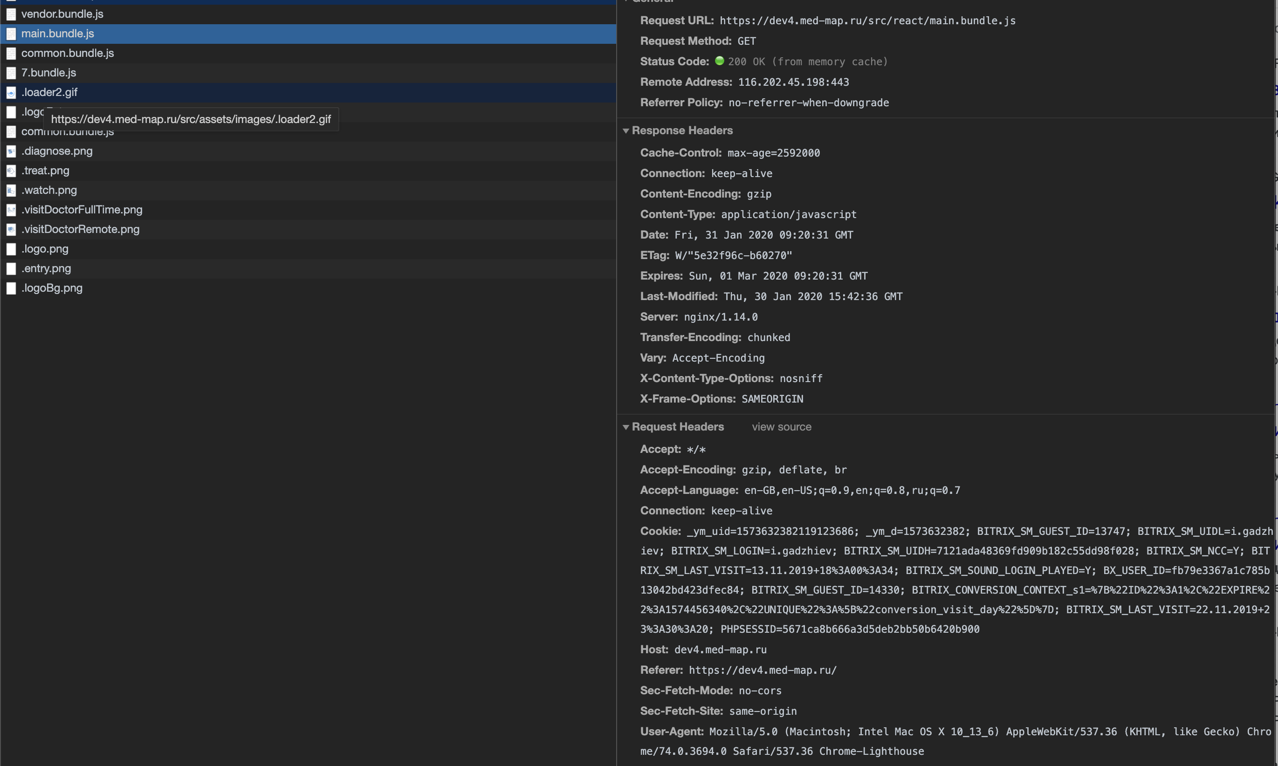Collapse the Request Headers section
1278x766 pixels.
[626, 427]
